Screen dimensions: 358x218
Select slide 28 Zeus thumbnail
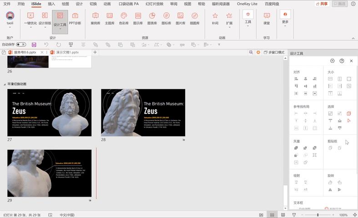click(143, 113)
